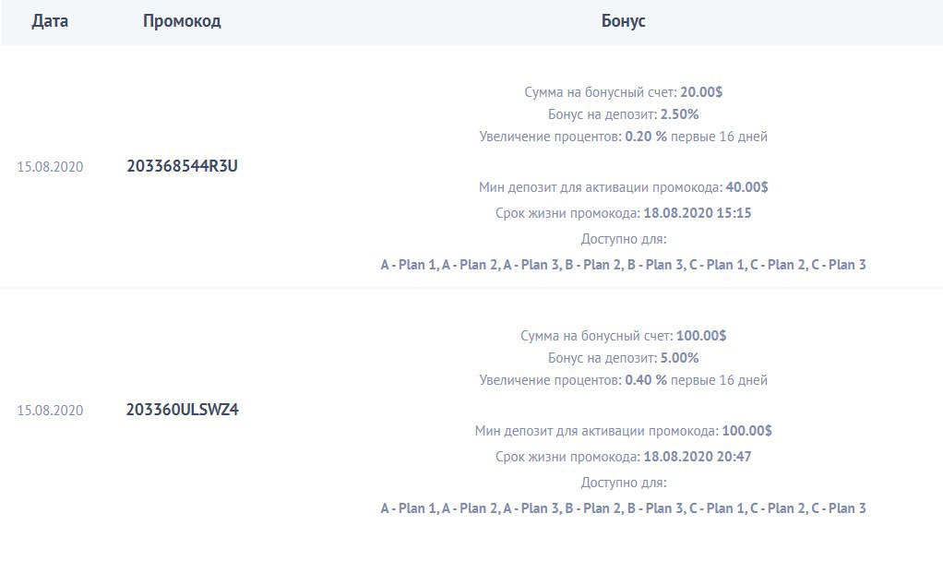Click minimum deposit 100.00$ in second row
Screen dimensions: 943x561
(x=747, y=431)
